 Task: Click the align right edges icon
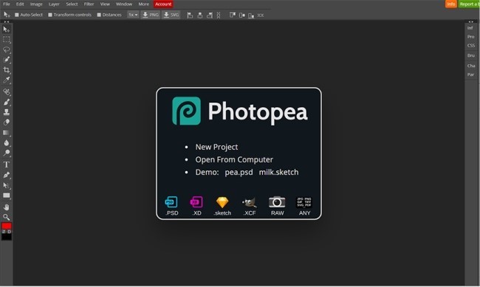[x=210, y=15]
